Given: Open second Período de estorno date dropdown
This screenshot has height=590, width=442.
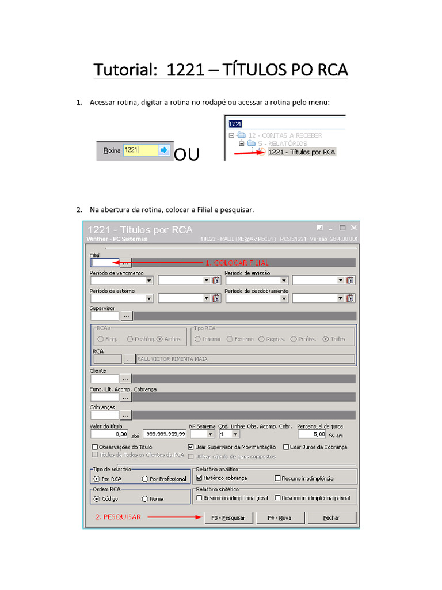Looking at the screenshot, I should [207, 298].
